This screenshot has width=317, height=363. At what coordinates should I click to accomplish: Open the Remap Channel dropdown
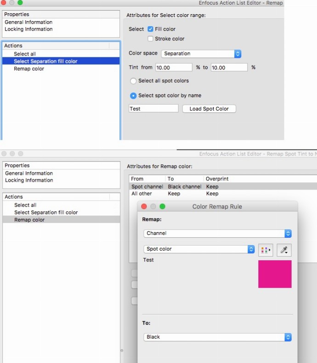[x=217, y=233]
